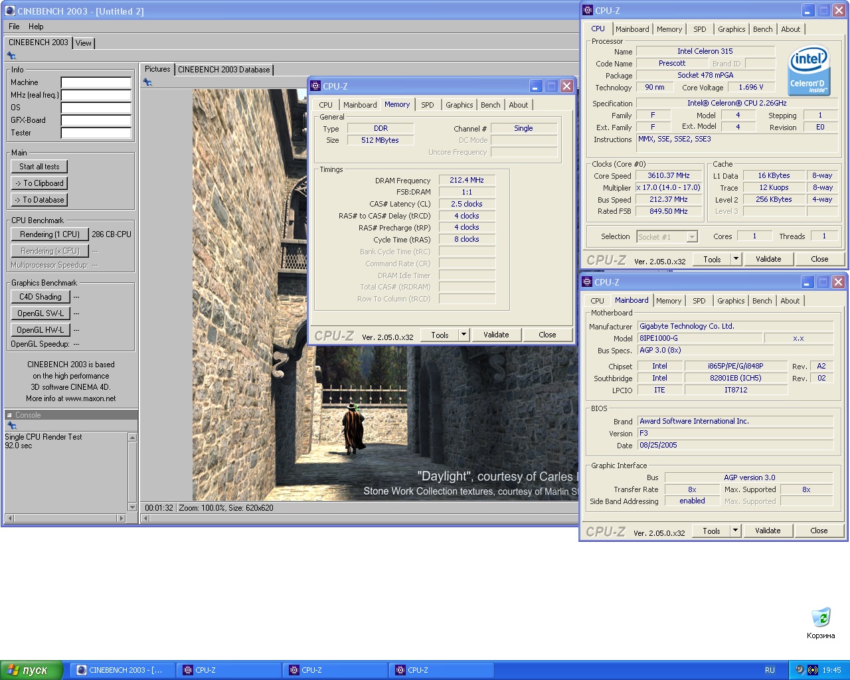Click Validate in top CPU-Z window

(768, 259)
